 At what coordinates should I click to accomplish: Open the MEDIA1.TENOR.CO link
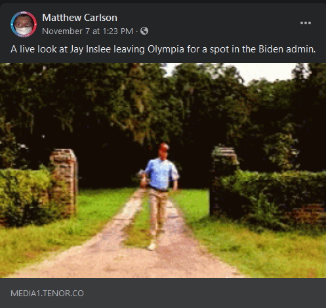47,294
